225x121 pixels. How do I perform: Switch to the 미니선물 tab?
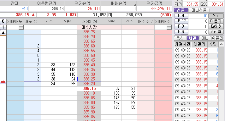199,10
